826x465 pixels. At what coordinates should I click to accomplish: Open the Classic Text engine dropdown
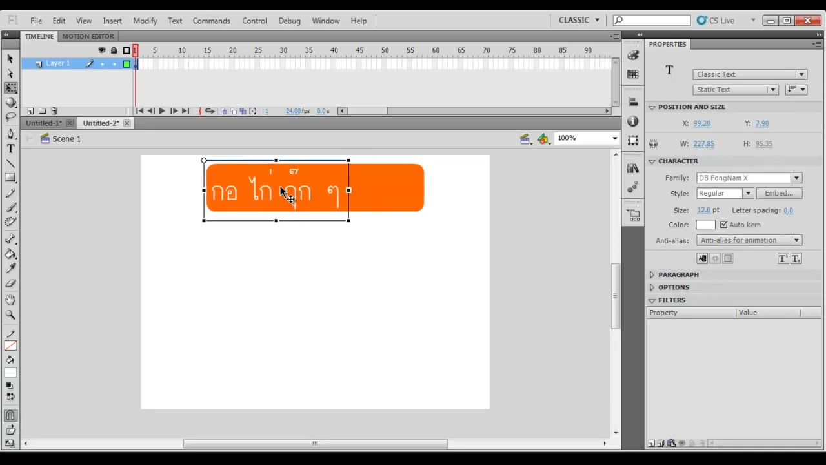click(x=749, y=74)
